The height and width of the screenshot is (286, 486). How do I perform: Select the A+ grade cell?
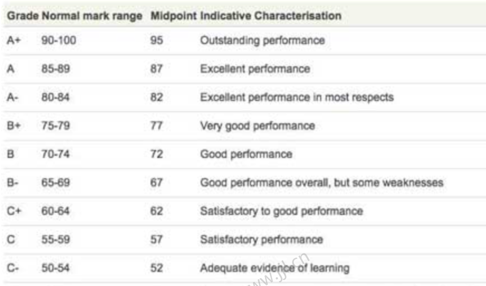click(x=13, y=40)
